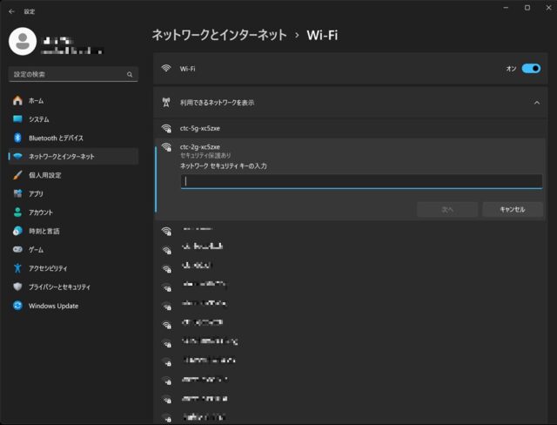This screenshot has width=557, height=425.
Task: Click the back arrow in the title bar
Action: tap(11, 11)
